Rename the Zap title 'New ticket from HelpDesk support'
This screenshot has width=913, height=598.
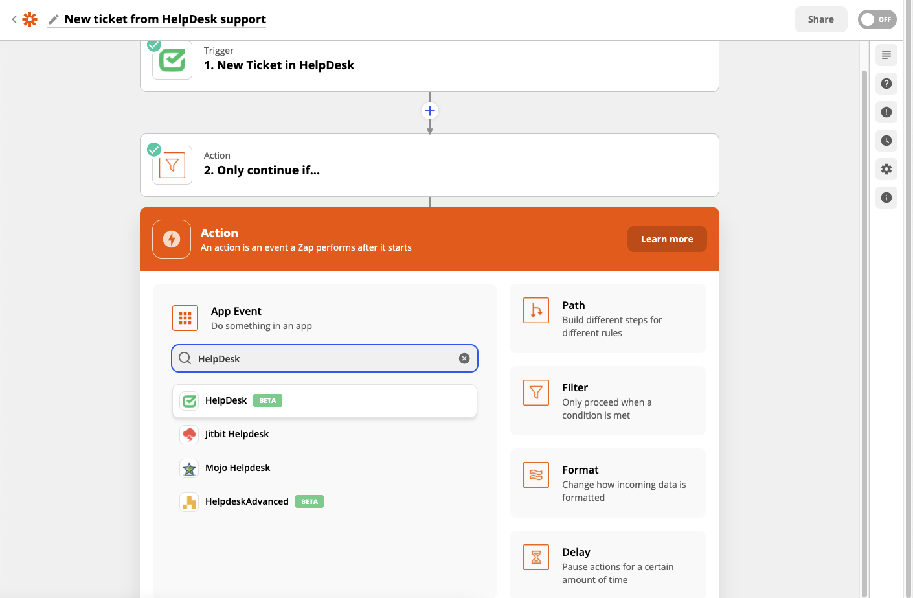click(x=165, y=19)
